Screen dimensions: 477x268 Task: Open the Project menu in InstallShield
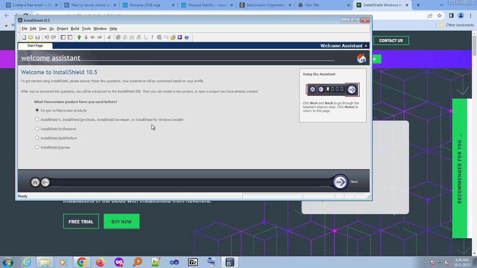[62, 29]
